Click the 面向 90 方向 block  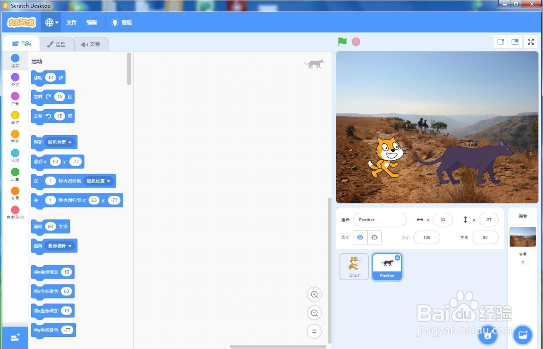[x=50, y=227]
